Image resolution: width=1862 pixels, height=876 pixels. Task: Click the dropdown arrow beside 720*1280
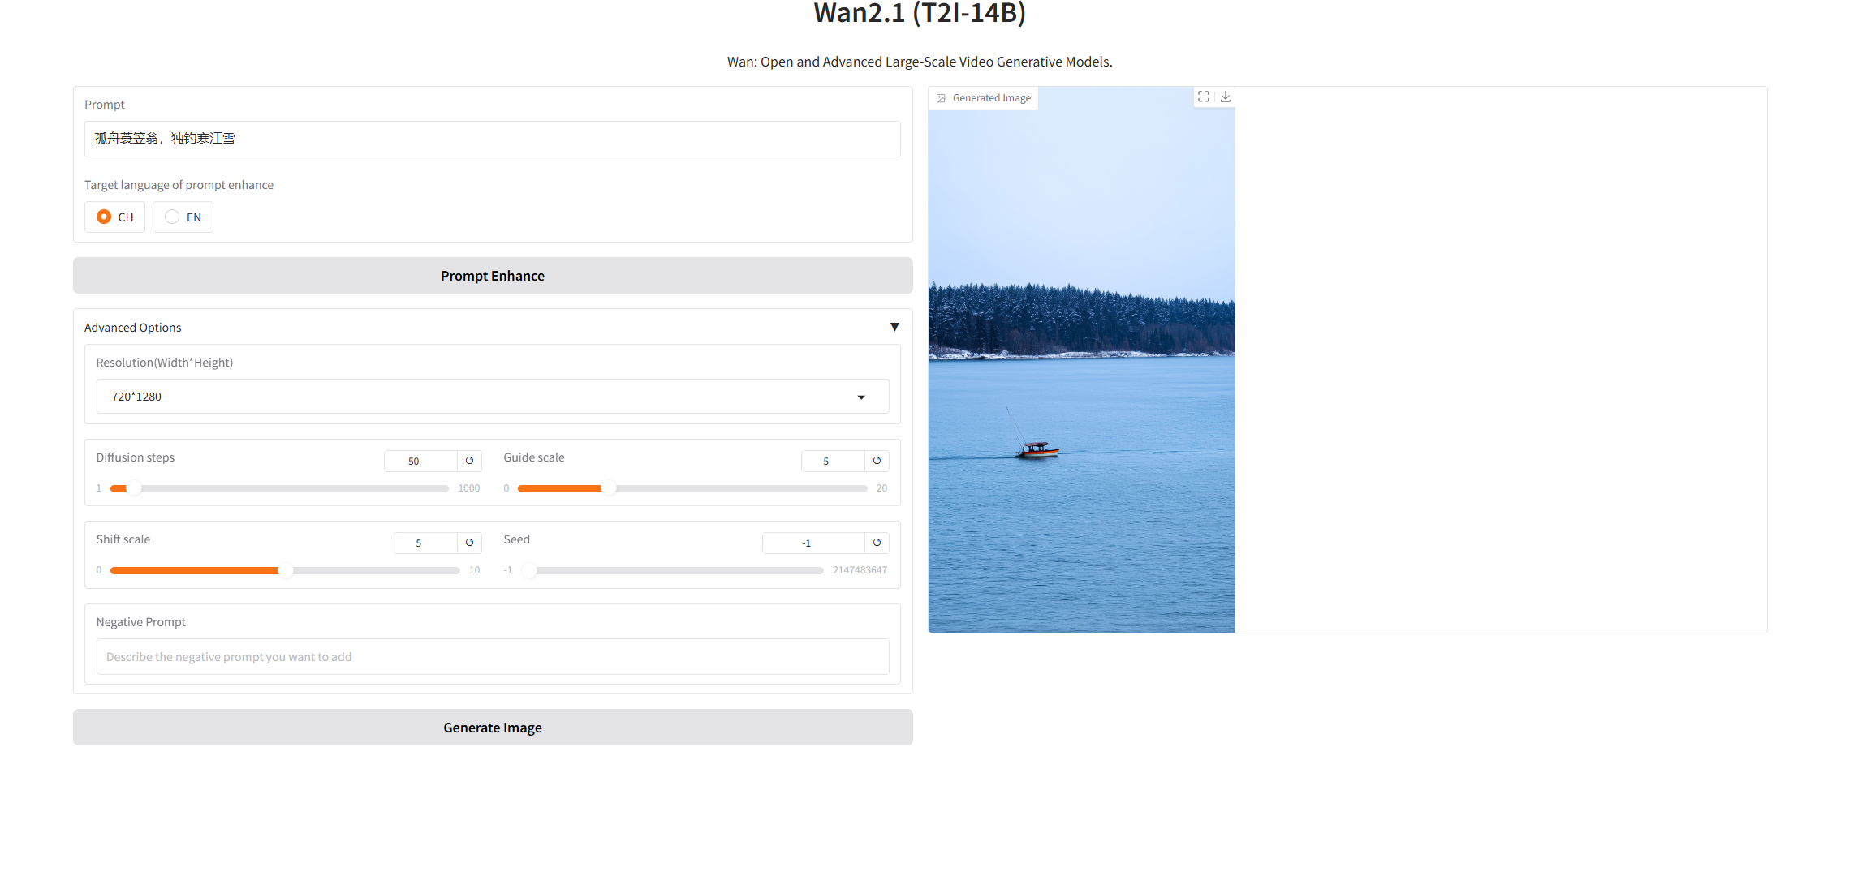coord(861,397)
